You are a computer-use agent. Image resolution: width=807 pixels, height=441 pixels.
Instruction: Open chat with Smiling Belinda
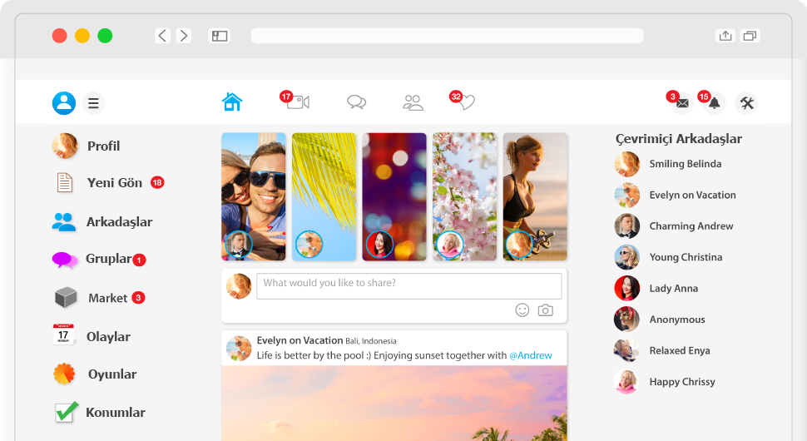point(685,164)
